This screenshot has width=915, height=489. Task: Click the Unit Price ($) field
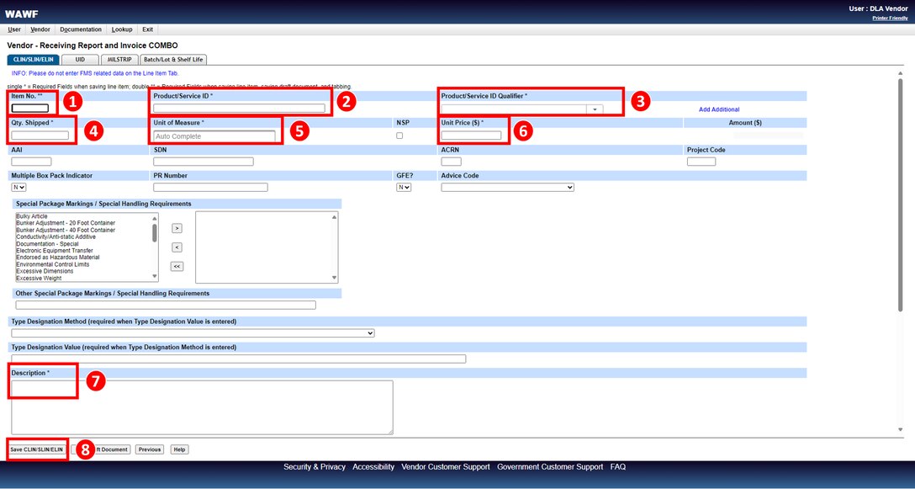click(x=471, y=136)
